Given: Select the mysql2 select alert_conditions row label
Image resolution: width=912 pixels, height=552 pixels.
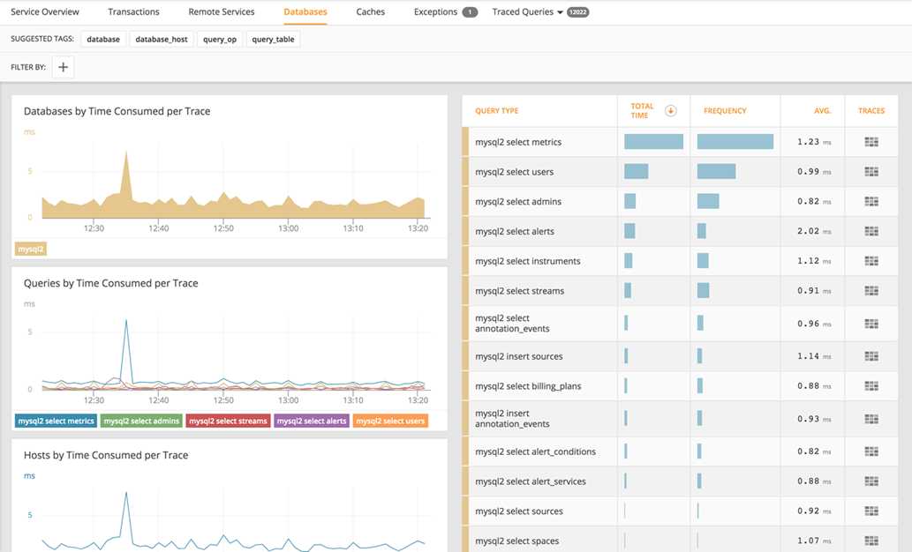Looking at the screenshot, I should click(535, 451).
